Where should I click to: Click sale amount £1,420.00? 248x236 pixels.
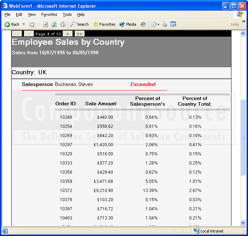104,145
